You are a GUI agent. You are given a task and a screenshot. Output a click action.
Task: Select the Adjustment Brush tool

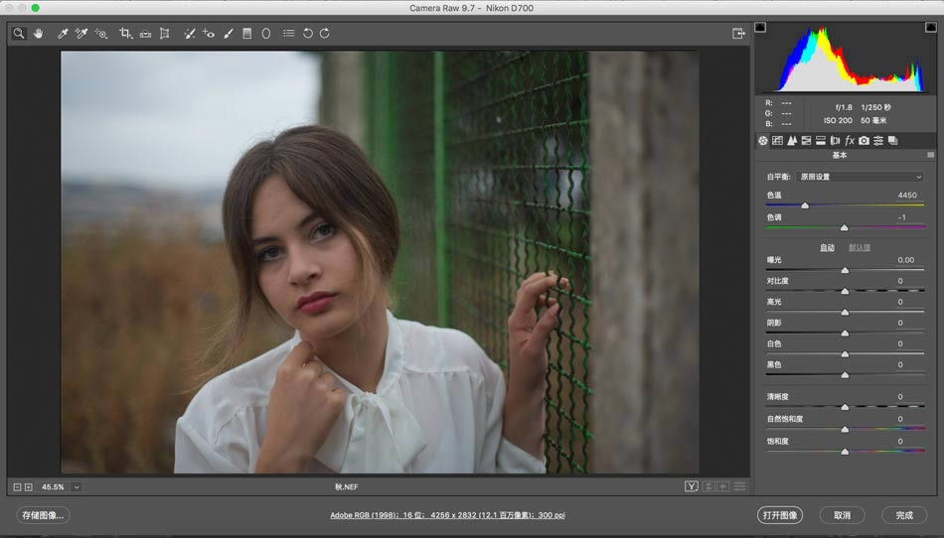pyautogui.click(x=229, y=34)
